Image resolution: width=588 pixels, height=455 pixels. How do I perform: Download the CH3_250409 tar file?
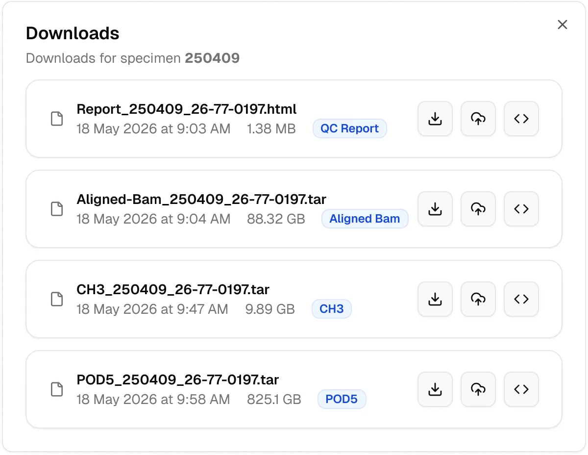435,299
